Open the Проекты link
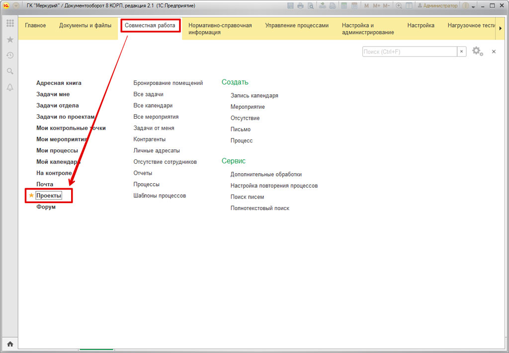This screenshot has width=509, height=353. click(x=49, y=196)
